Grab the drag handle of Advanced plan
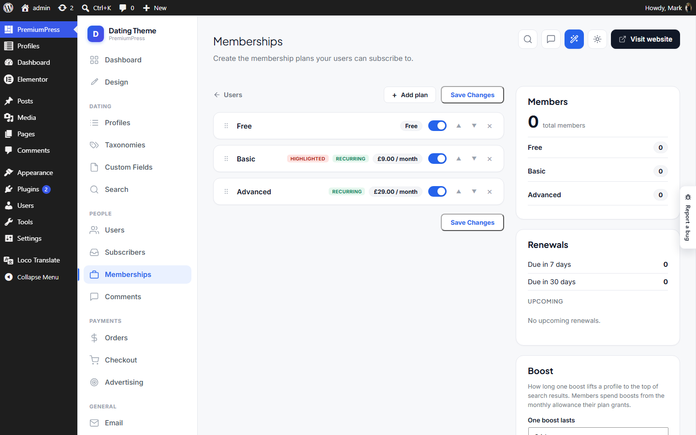The image size is (696, 435). [x=226, y=191]
